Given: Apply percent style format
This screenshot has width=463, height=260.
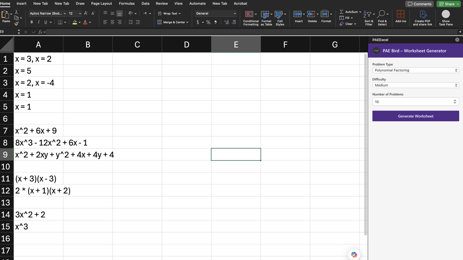Looking at the screenshot, I should pyautogui.click(x=208, y=22).
